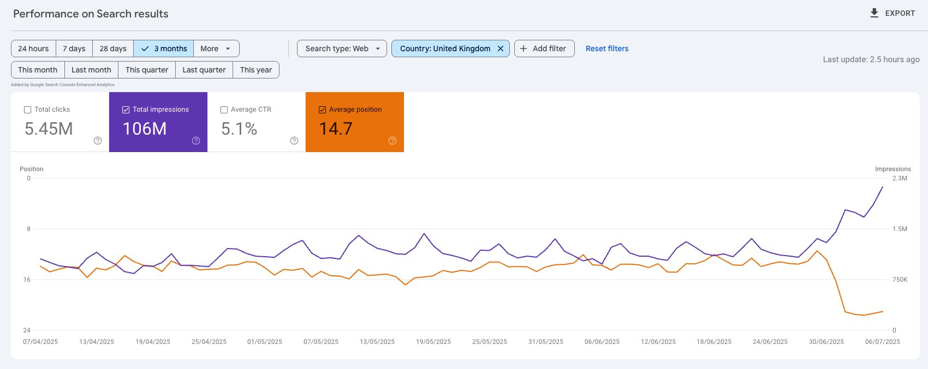Remove the Country: United Kingdom filter
Viewport: 928px width, 369px height.
point(500,49)
